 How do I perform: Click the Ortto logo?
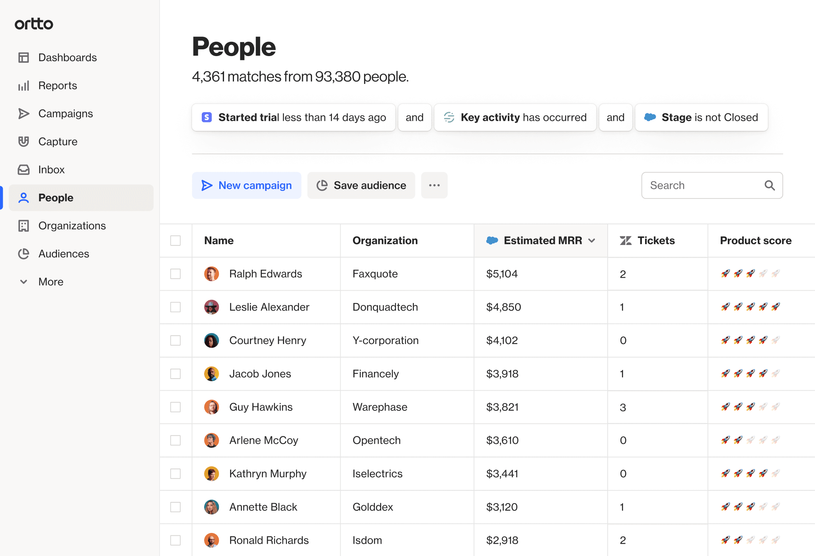coord(34,24)
